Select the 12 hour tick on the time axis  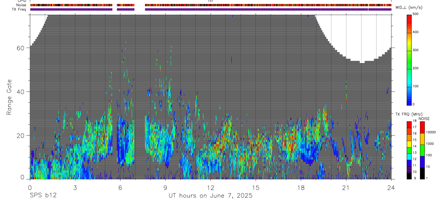pyautogui.click(x=210, y=187)
